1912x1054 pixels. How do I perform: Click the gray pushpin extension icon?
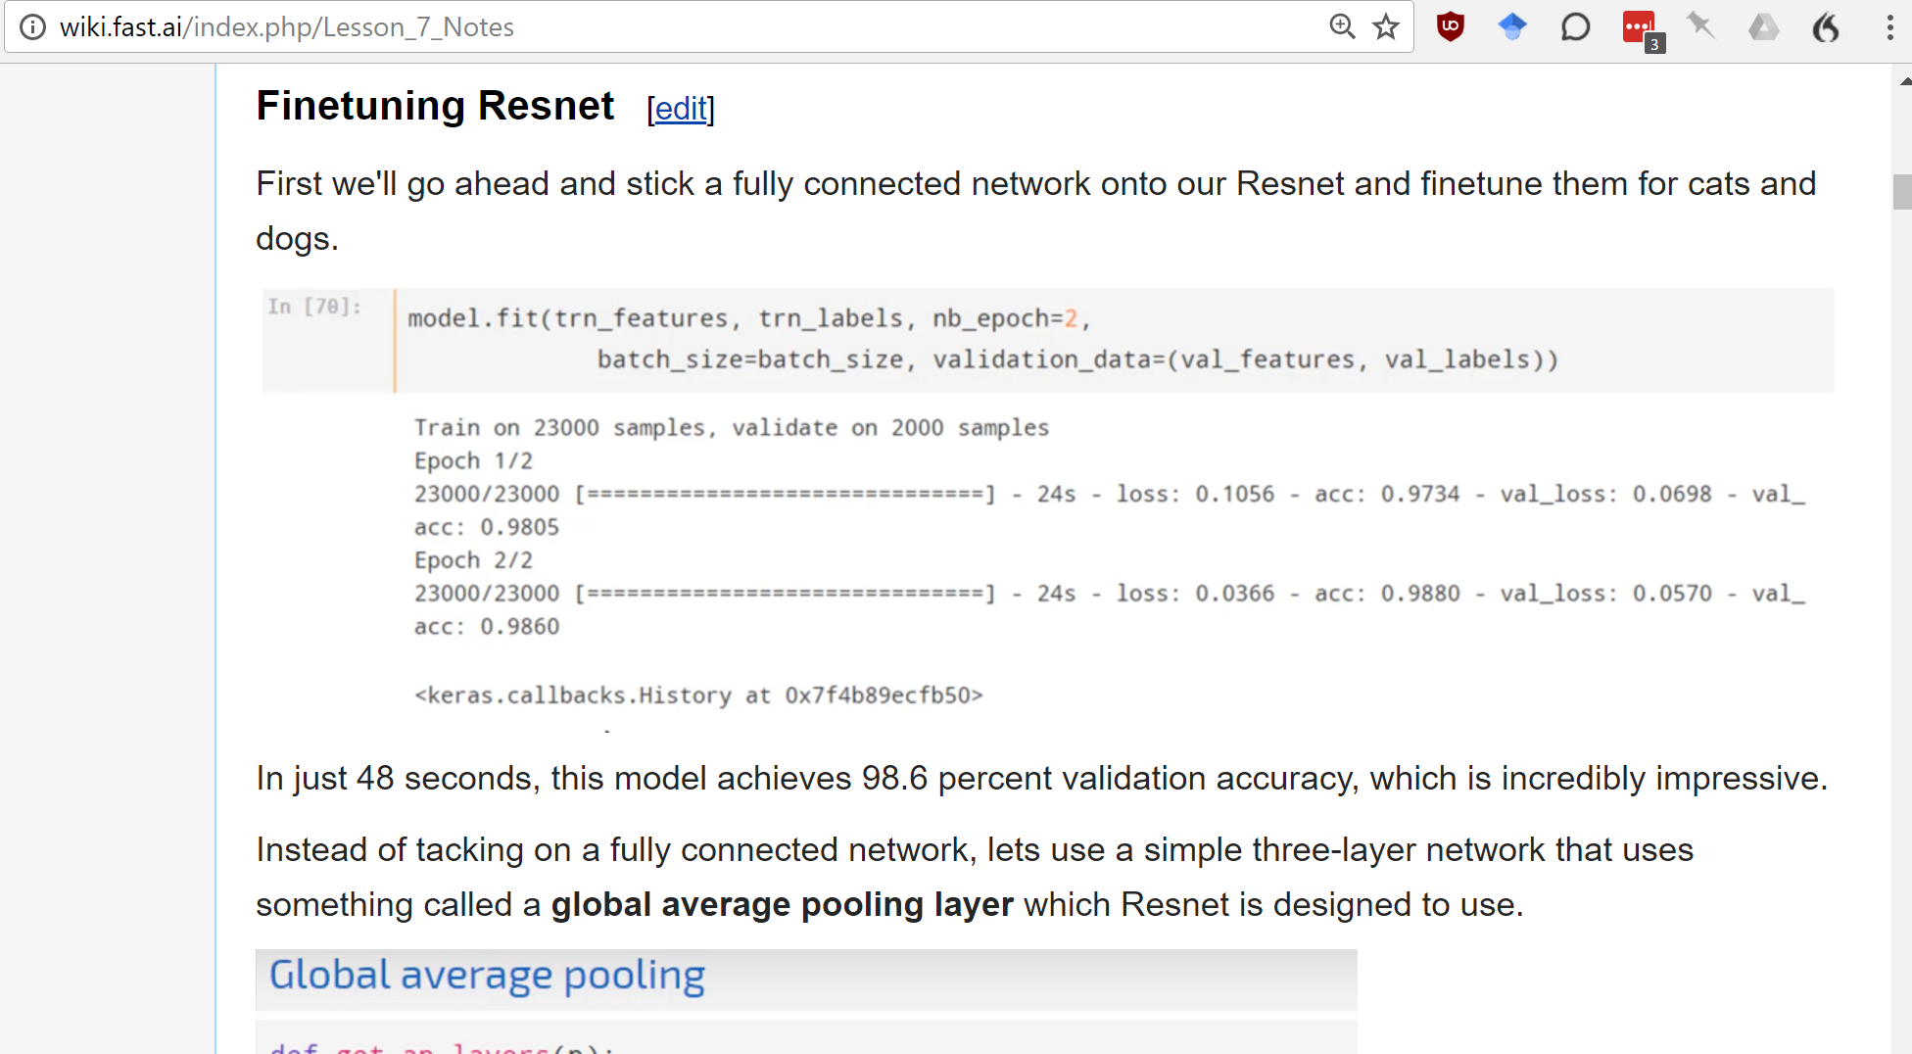1700,27
